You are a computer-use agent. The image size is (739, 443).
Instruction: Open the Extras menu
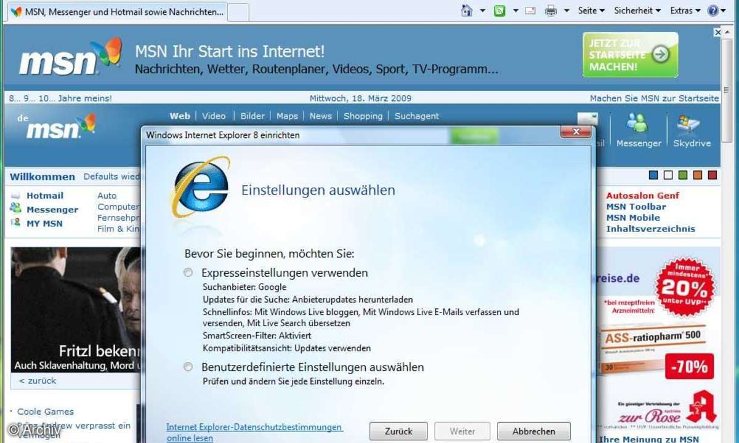click(x=685, y=10)
